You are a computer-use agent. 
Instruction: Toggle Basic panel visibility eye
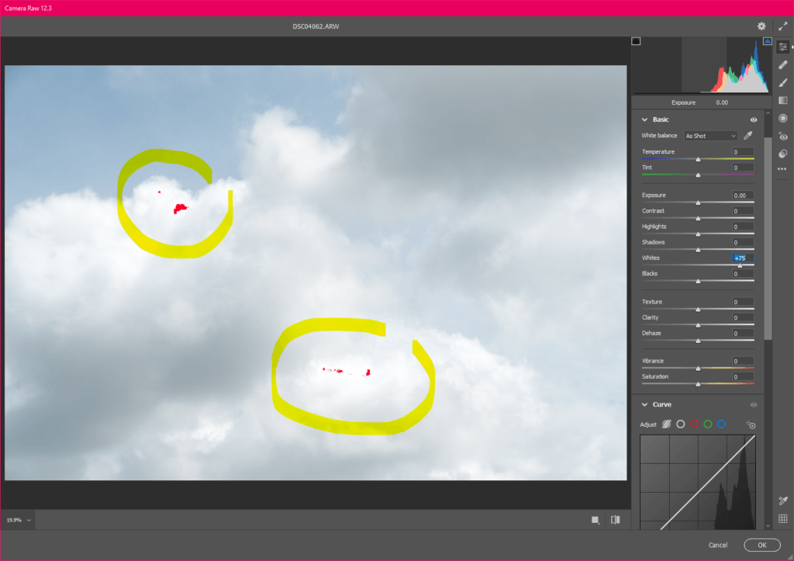[754, 120]
